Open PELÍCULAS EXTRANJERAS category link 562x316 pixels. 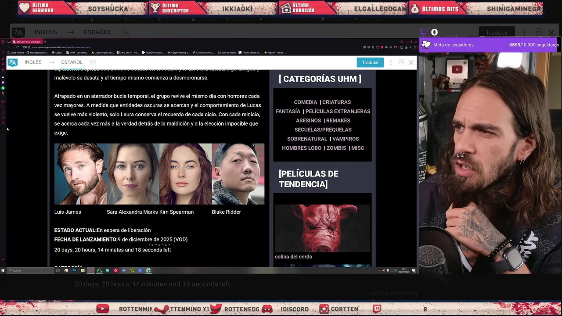click(x=338, y=111)
